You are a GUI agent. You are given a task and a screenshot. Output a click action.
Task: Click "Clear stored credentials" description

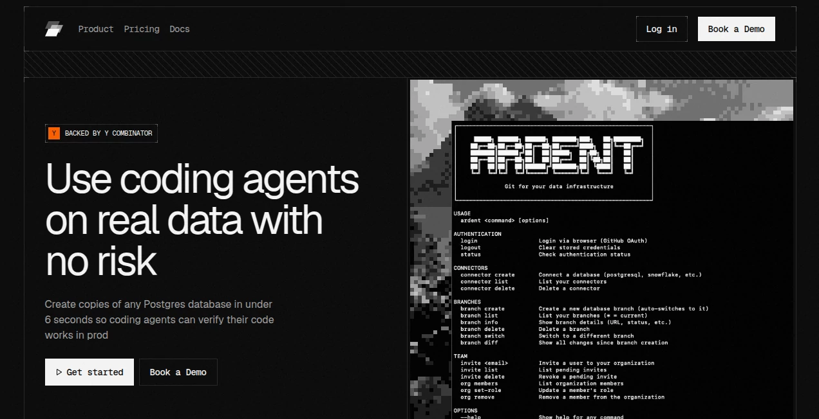(x=579, y=247)
